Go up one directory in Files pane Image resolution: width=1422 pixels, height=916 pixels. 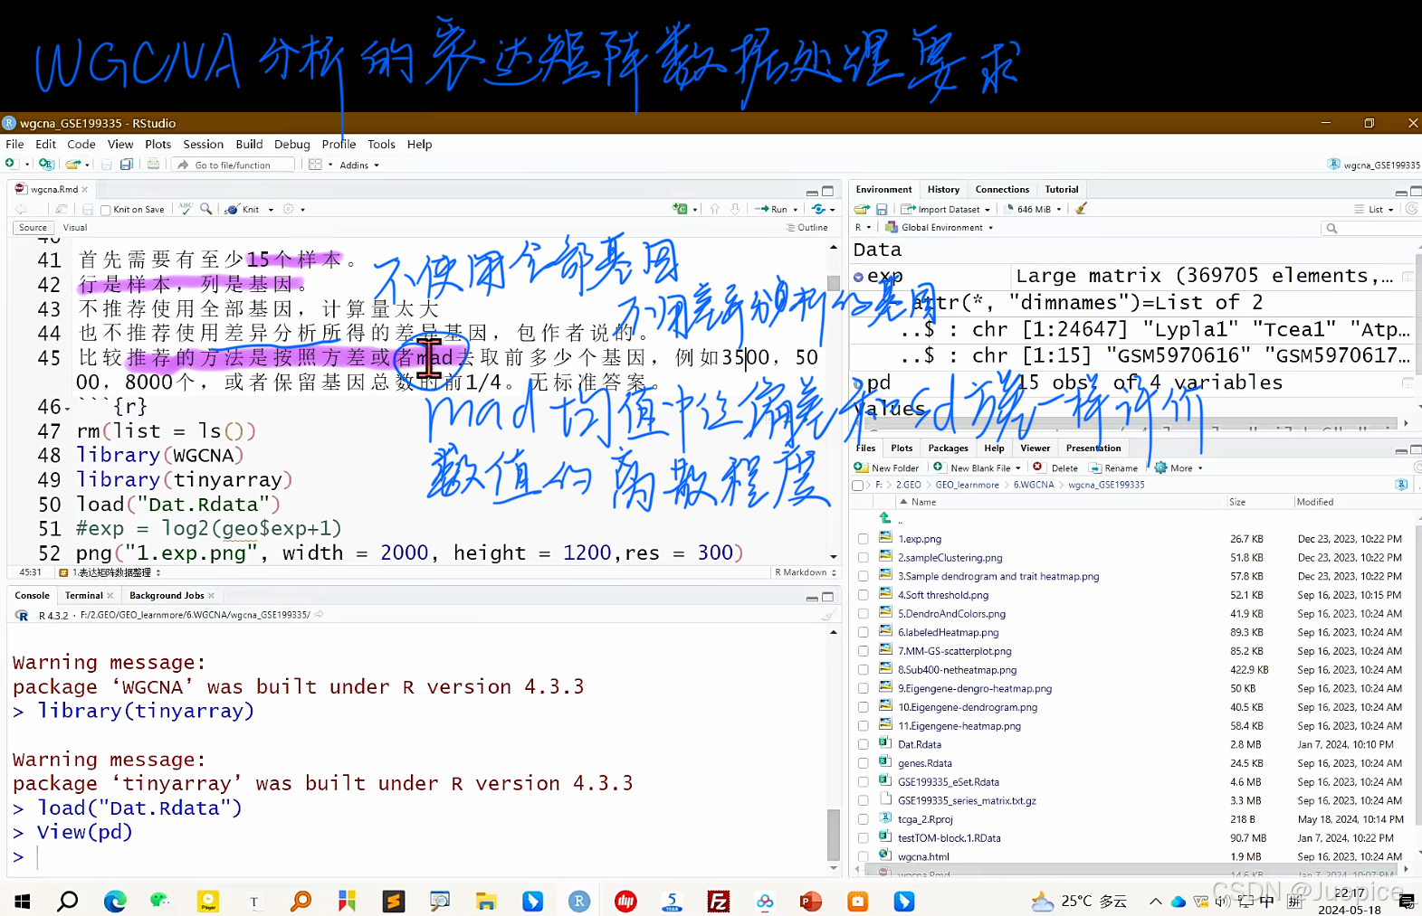[x=885, y=518]
